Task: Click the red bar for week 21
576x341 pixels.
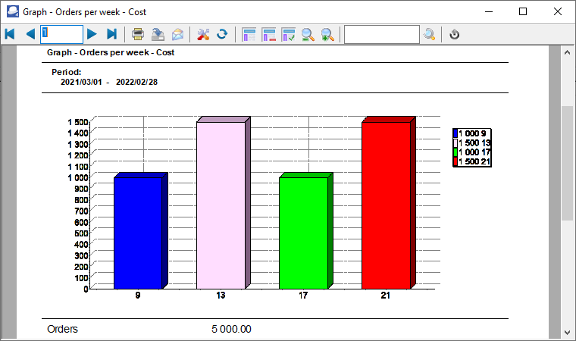Action: (x=386, y=205)
